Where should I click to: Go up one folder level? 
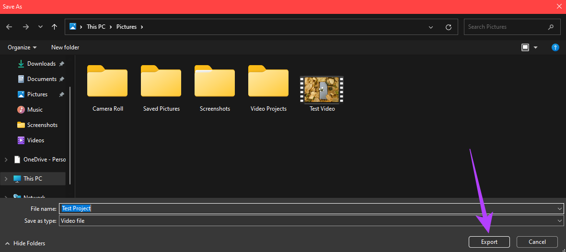pos(55,27)
